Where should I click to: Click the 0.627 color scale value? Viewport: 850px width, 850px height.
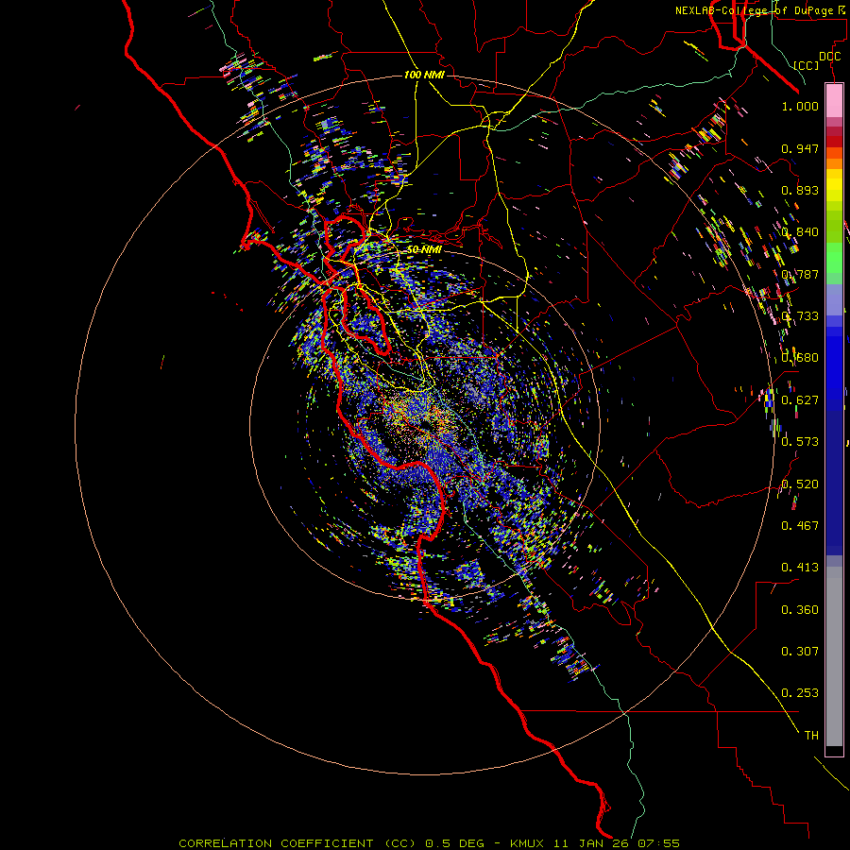click(800, 400)
